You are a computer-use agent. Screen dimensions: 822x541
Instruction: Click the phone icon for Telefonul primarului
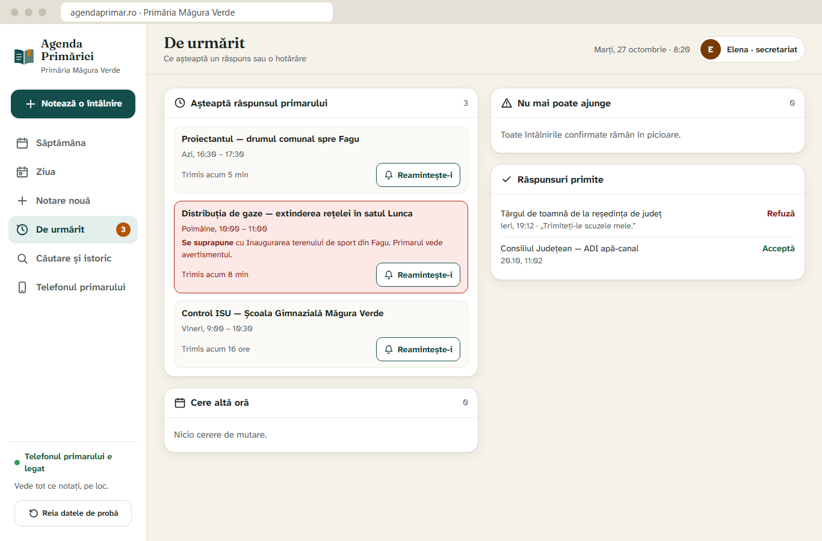coord(22,287)
